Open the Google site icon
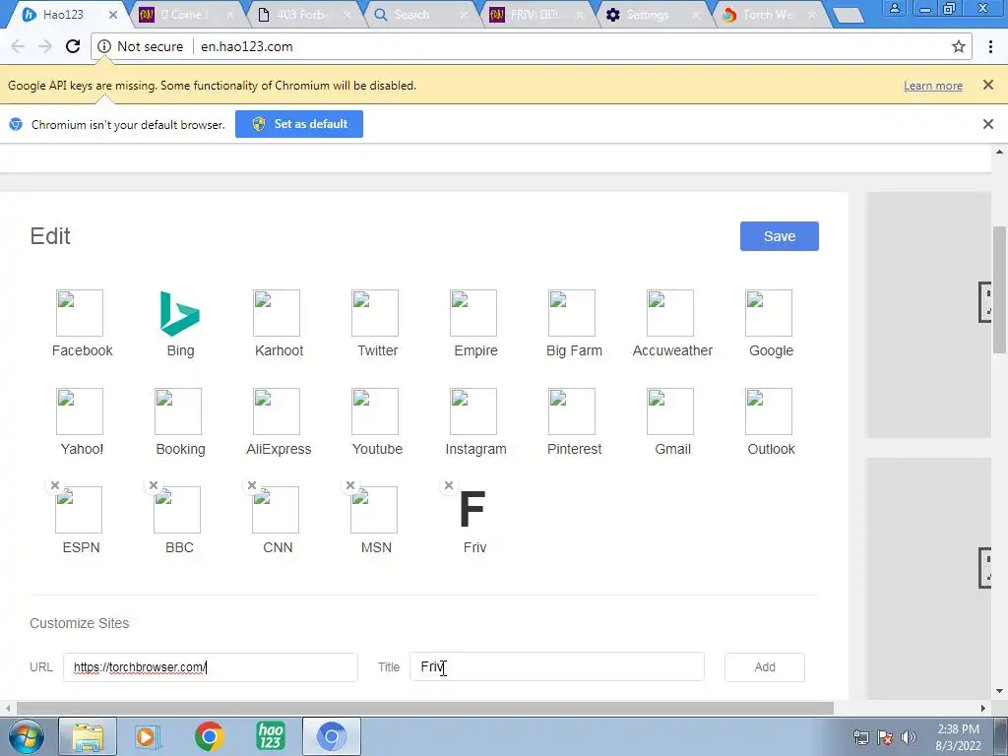 [x=768, y=313]
